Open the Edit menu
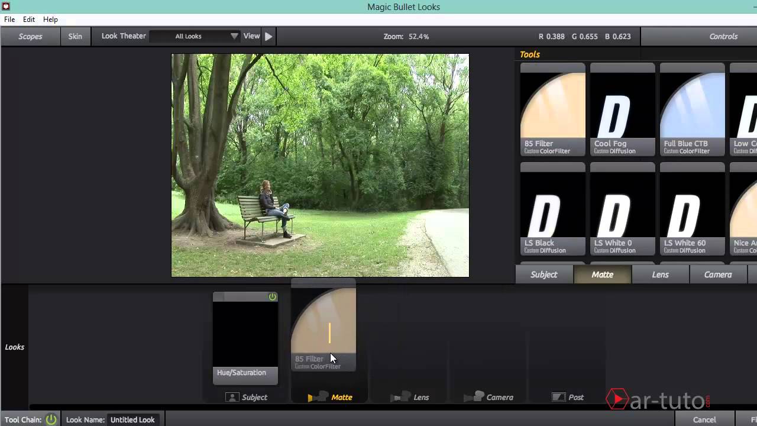 pyautogui.click(x=29, y=20)
